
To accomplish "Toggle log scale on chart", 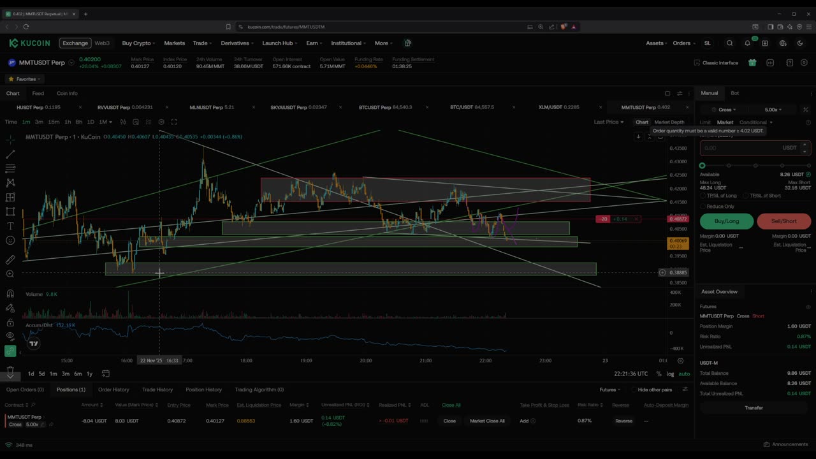I will point(670,374).
